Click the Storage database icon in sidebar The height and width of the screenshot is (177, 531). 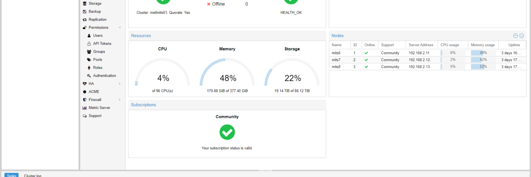[x=84, y=4]
